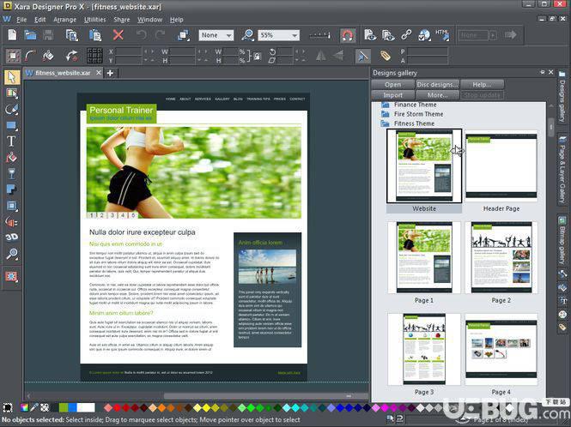The height and width of the screenshot is (427, 571).
Task: Click the zoom tool icon in toolbar
Action: click(247, 35)
